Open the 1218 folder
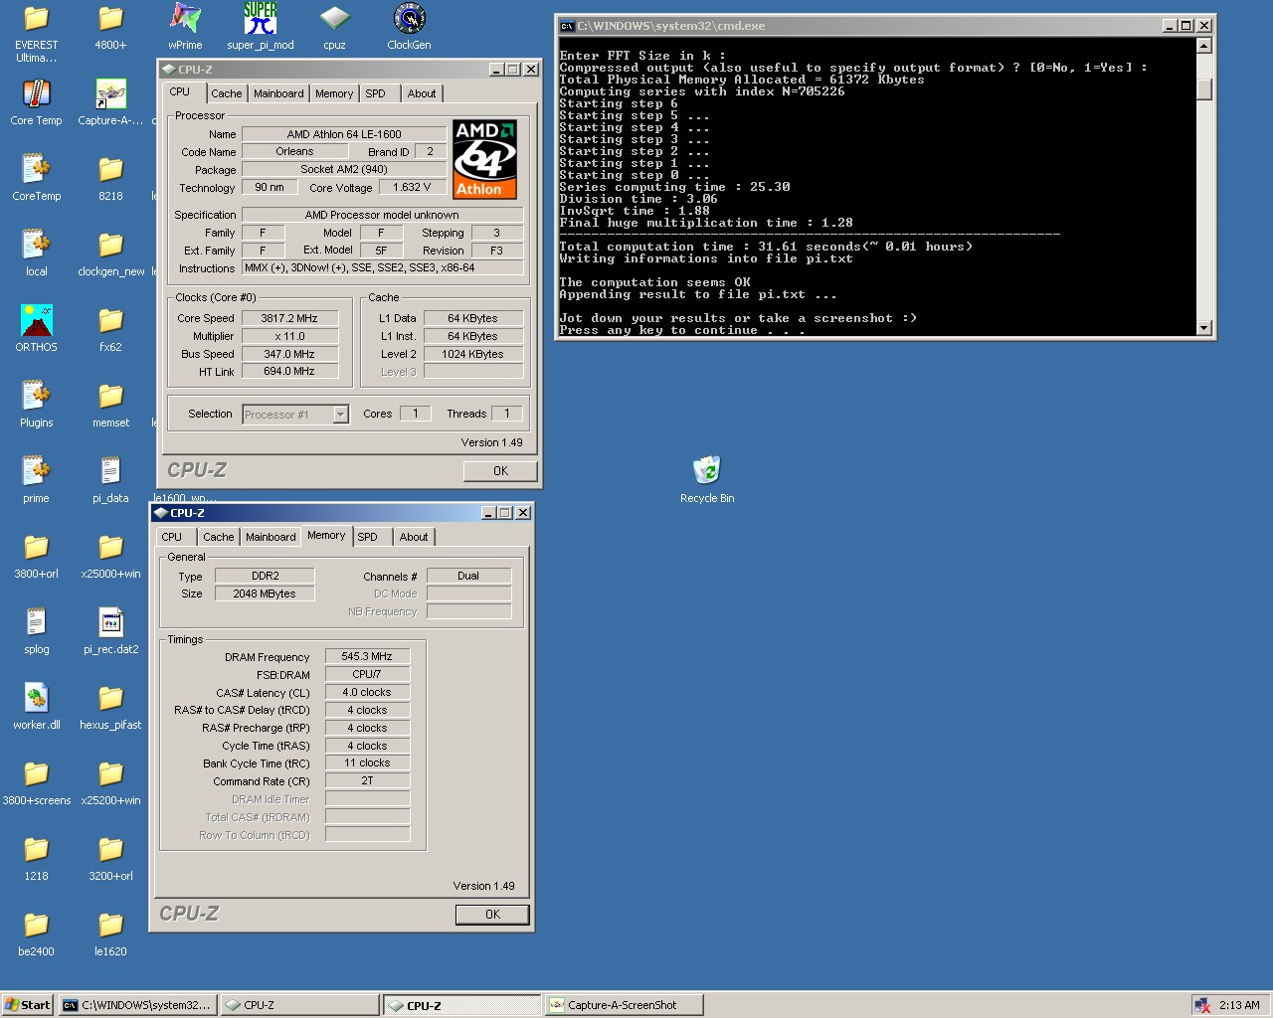The image size is (1273, 1018). click(x=36, y=858)
